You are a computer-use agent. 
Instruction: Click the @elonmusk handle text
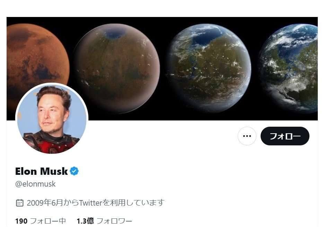[35, 184]
